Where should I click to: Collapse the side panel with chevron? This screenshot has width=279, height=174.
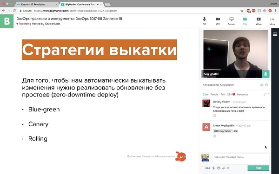pyautogui.click(x=269, y=94)
